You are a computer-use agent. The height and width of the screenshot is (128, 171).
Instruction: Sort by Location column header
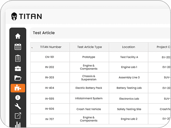click(128, 47)
